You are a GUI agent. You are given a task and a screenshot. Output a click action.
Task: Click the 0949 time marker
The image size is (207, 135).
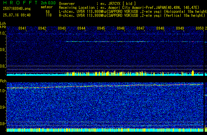click(180, 28)
